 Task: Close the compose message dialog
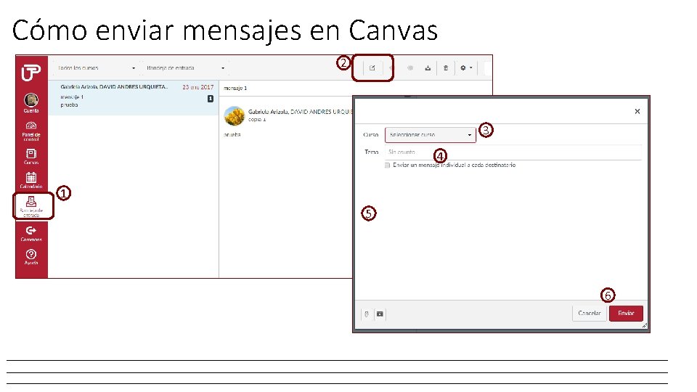click(637, 111)
